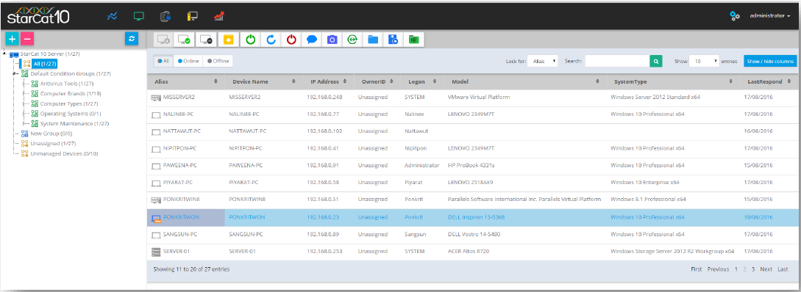Sort by LastRespond column

click(770, 81)
